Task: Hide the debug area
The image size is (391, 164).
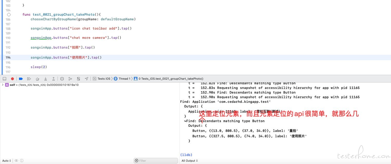Action: pyautogui.click(x=4, y=79)
